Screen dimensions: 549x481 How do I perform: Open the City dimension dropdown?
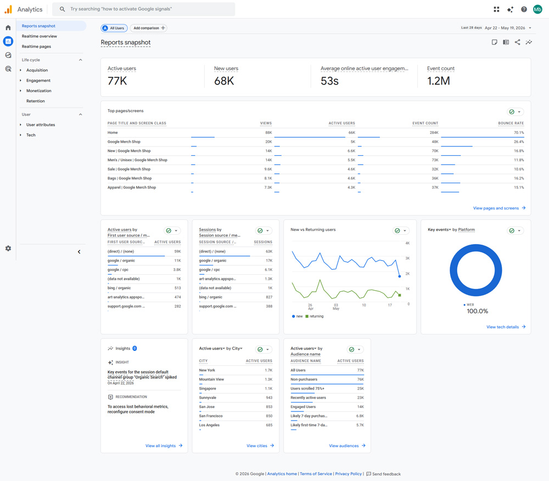237,348
